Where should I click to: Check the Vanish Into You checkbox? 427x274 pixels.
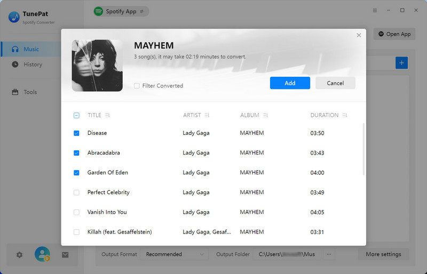(76, 212)
